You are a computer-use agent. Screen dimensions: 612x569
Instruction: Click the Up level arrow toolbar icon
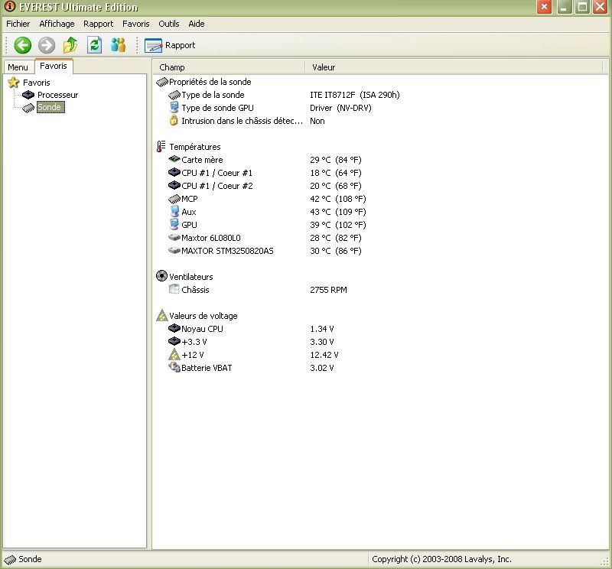pos(70,45)
